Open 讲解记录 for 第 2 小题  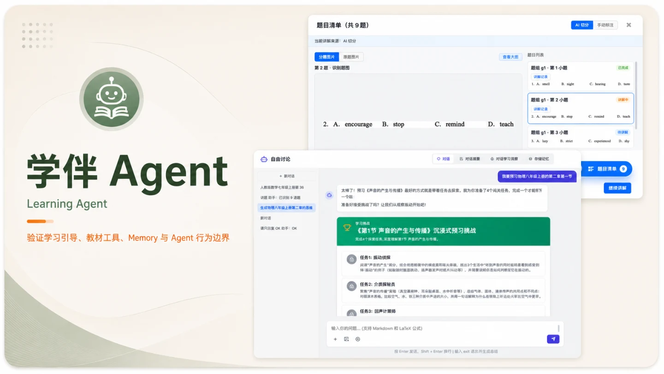pyautogui.click(x=540, y=109)
